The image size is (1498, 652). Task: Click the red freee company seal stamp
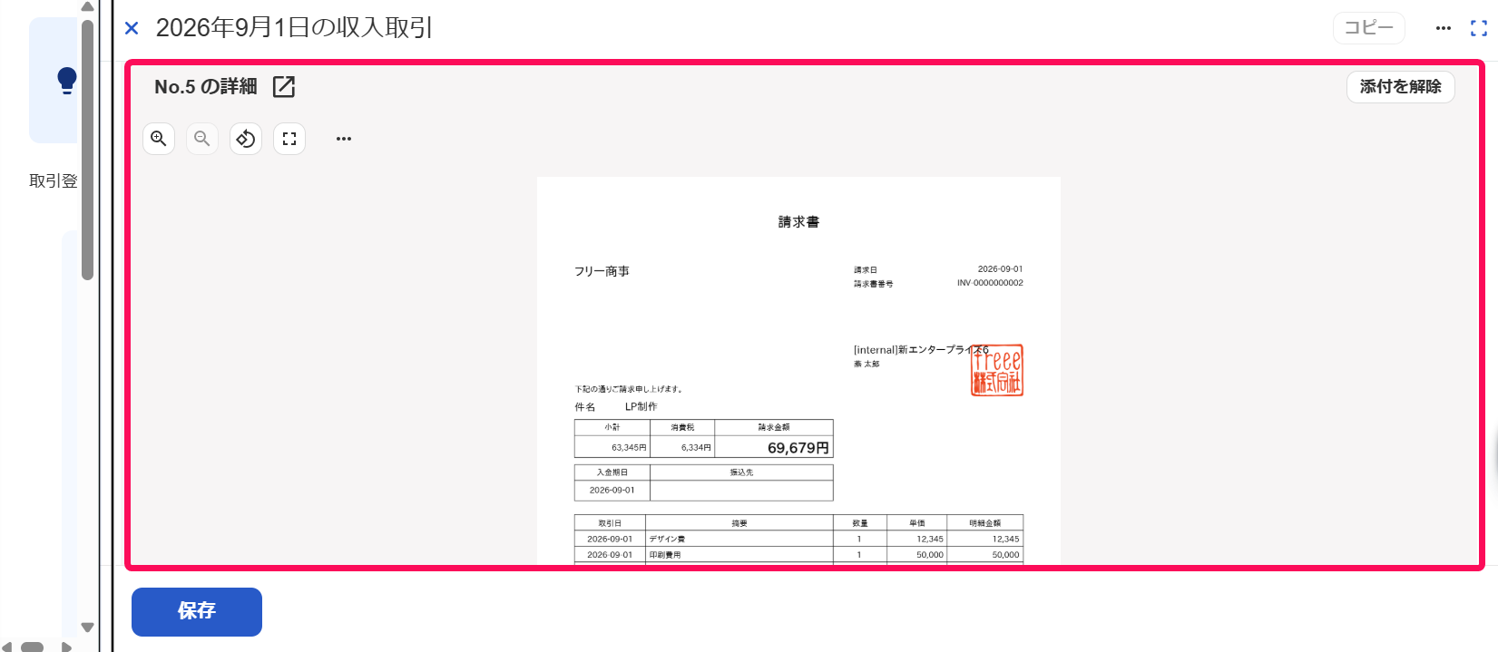[997, 370]
